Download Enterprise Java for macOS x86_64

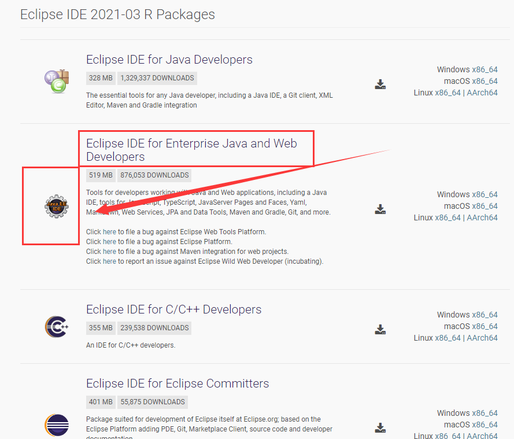(x=485, y=206)
